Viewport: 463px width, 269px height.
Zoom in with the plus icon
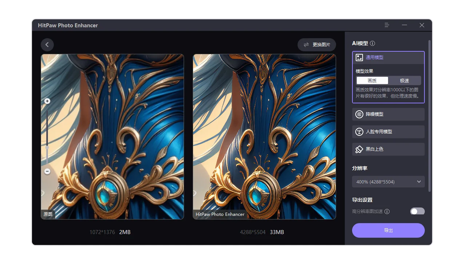pos(47,101)
